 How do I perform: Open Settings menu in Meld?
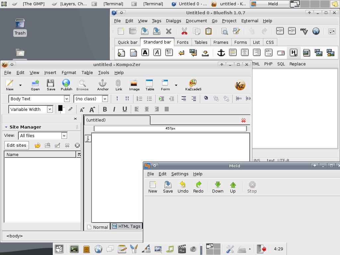pyautogui.click(x=180, y=174)
